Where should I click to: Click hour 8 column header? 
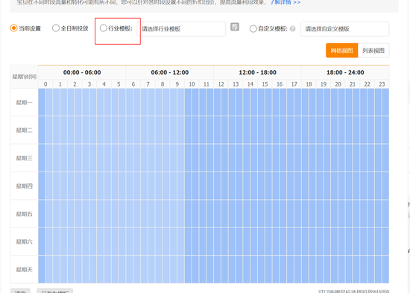tap(163, 84)
